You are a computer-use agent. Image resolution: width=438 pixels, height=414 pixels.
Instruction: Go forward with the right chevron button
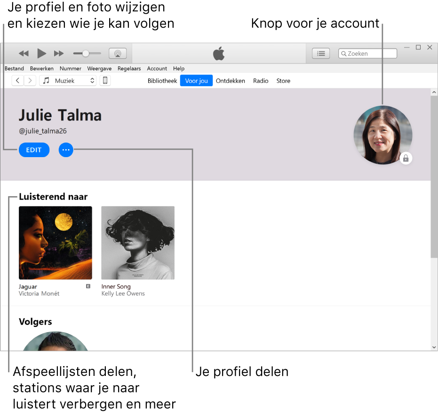30,81
